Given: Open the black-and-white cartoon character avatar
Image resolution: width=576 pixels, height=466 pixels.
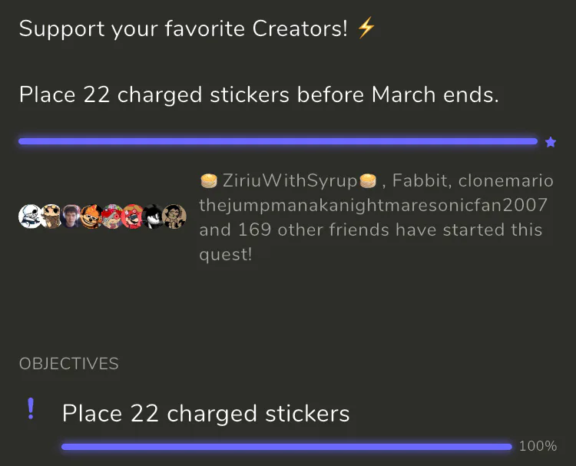Looking at the screenshot, I should click(x=154, y=216).
